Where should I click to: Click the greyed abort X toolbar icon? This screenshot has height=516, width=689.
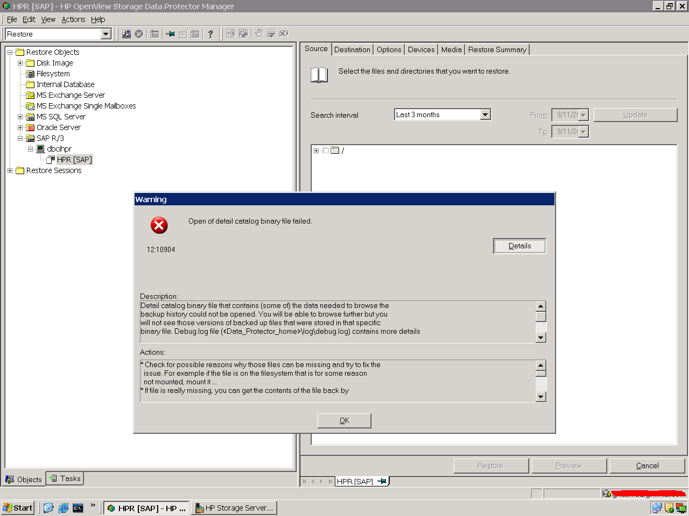139,34
